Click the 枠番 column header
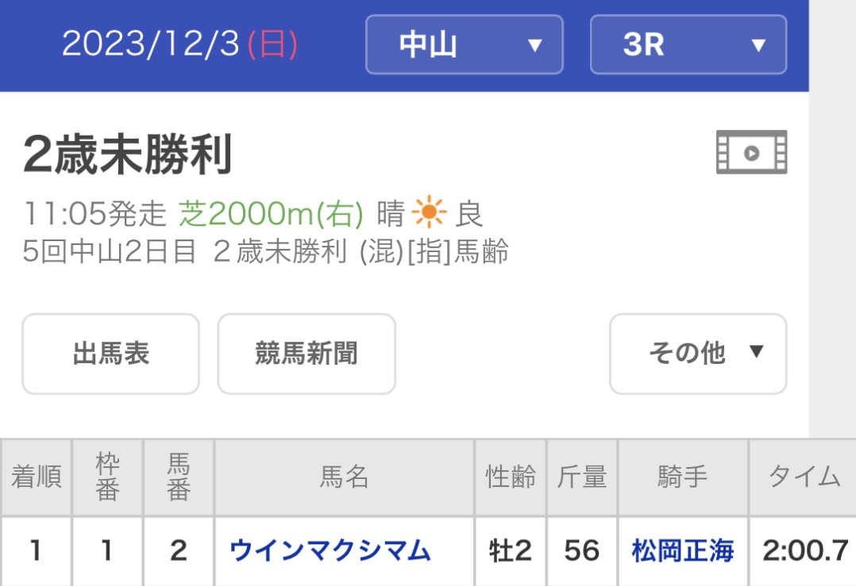The width and height of the screenshot is (856, 586). click(107, 477)
